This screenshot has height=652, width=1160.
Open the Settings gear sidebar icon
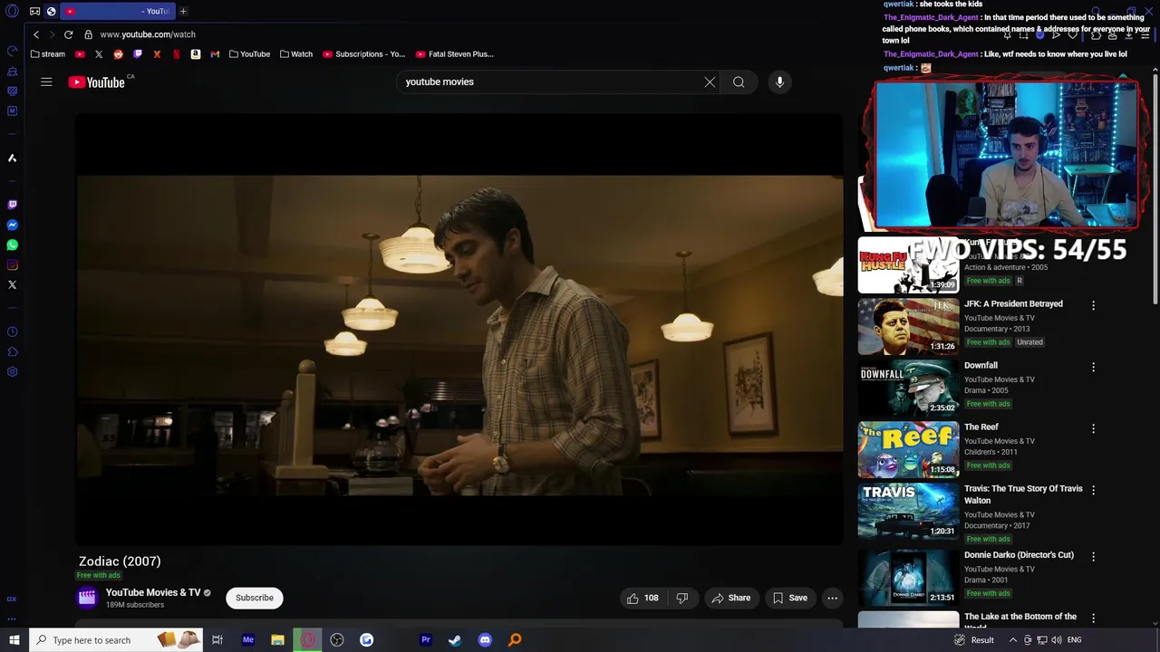coord(12,371)
